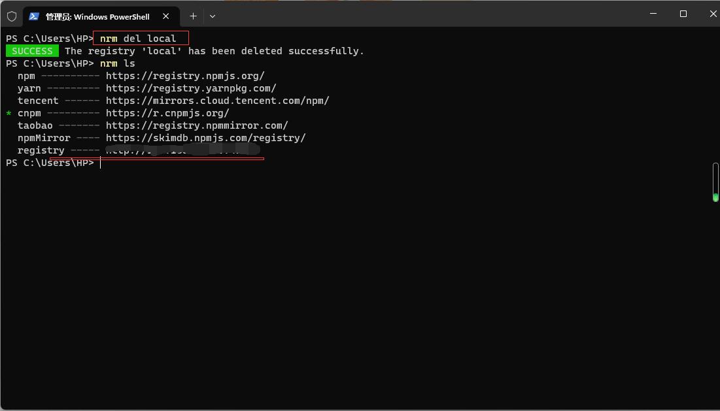This screenshot has width=720, height=411.
Task: Close the Windows PowerShell tab
Action: click(x=165, y=16)
